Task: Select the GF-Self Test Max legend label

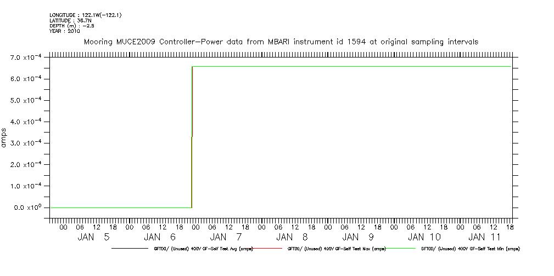Action: [x=337, y=249]
